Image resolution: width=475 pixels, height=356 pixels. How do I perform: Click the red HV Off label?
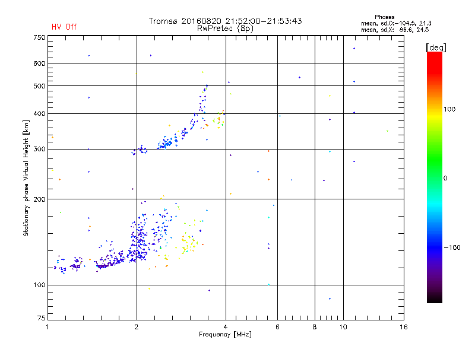click(64, 27)
